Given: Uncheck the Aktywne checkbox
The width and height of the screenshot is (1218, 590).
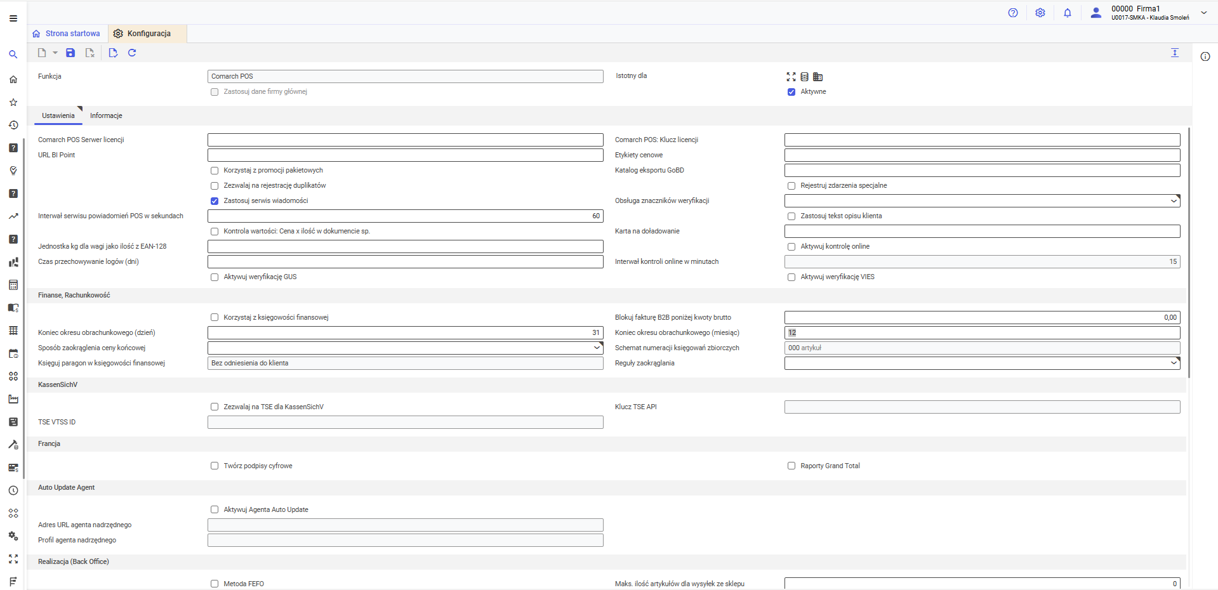Looking at the screenshot, I should [791, 92].
